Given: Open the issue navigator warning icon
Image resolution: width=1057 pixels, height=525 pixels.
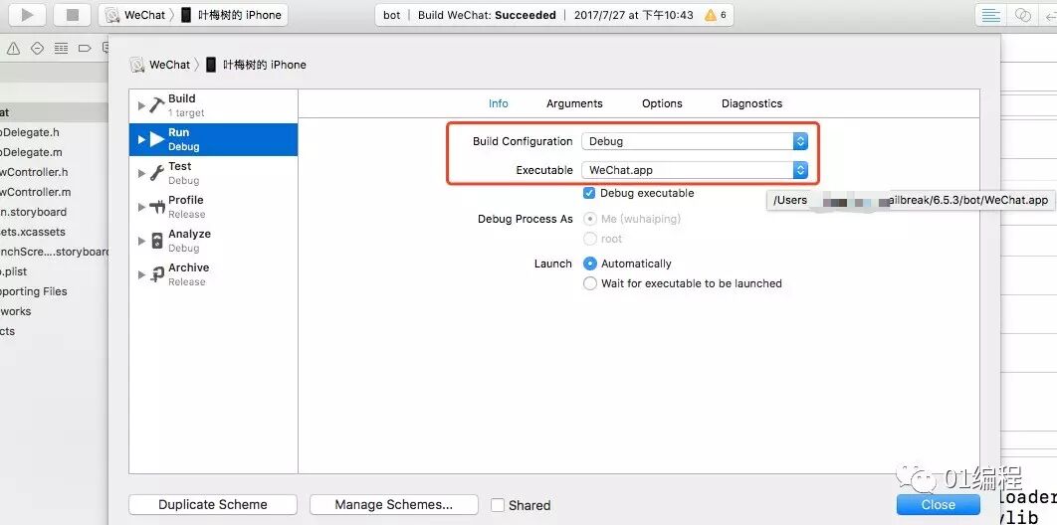Looking at the screenshot, I should point(14,49).
